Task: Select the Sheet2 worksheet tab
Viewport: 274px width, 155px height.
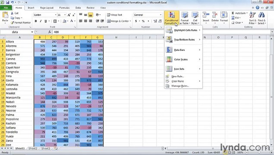Action: click(33, 149)
